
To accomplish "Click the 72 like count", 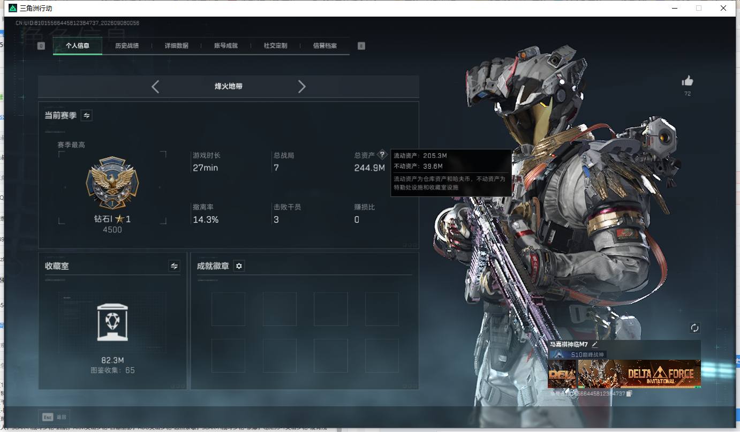I will point(688,94).
